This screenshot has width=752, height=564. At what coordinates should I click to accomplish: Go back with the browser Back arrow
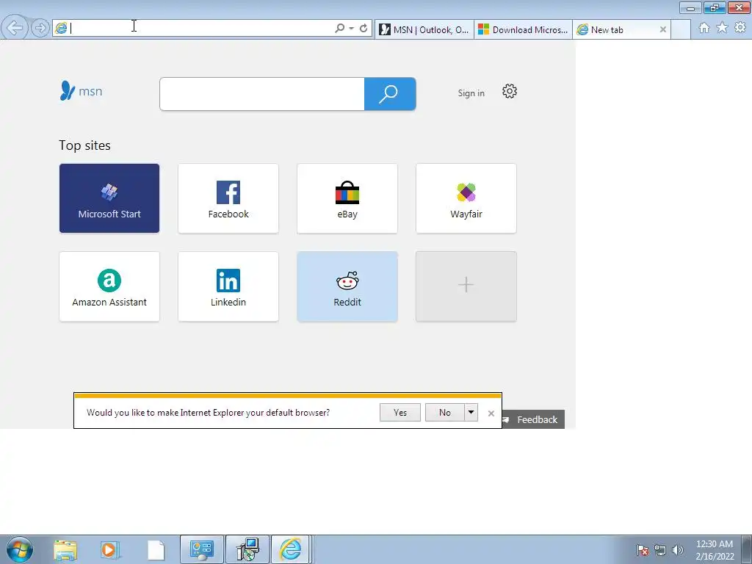coord(15,28)
